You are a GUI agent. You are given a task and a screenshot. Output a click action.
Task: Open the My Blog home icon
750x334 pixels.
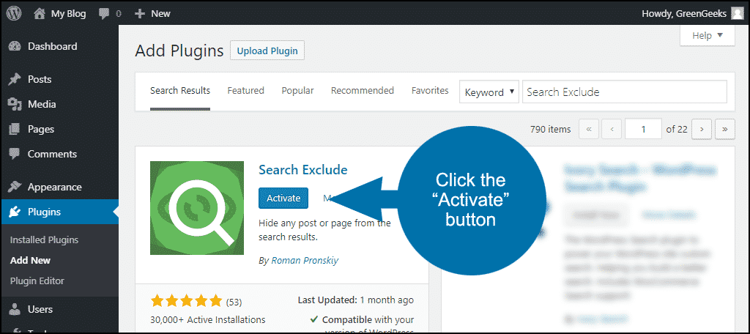(40, 13)
